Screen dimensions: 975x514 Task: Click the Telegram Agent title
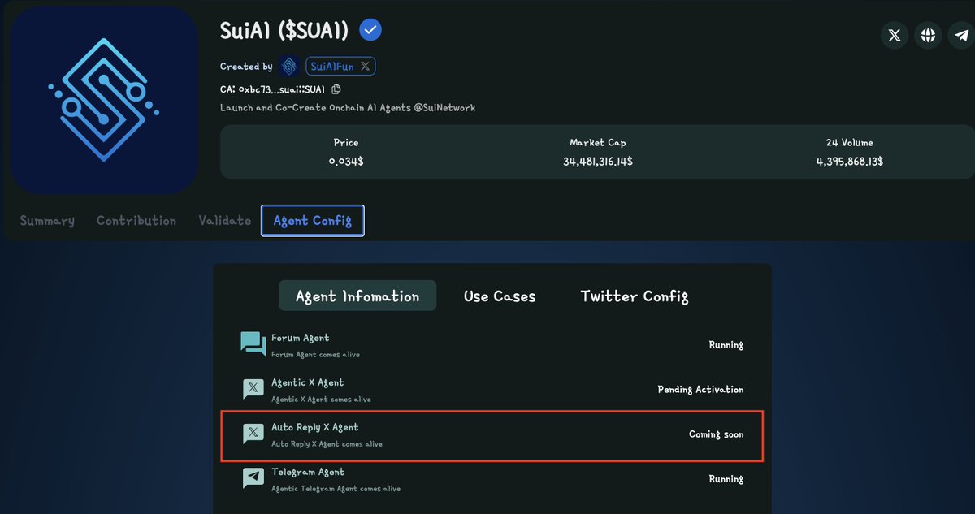(308, 472)
